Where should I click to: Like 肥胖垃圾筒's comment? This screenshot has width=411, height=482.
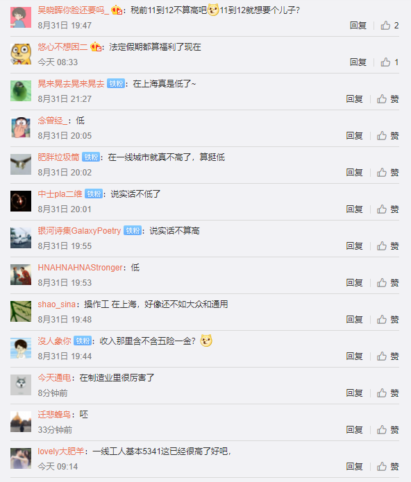[x=387, y=173]
